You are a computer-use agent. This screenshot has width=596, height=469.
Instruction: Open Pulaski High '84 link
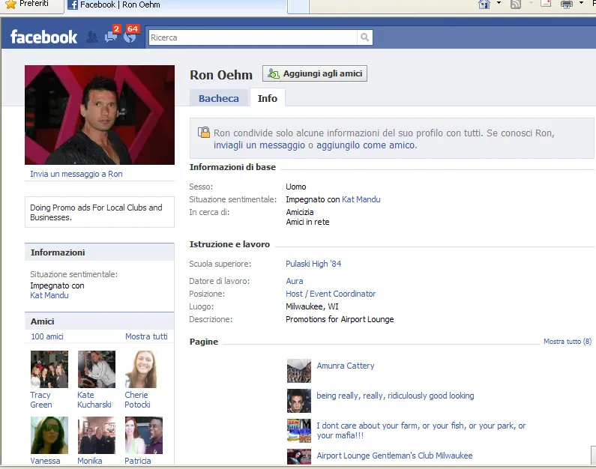click(x=313, y=264)
